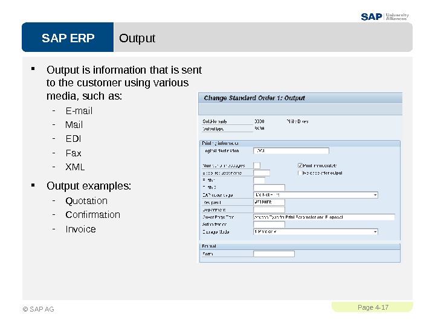Select the SAP ERP header tab

pos(68,39)
